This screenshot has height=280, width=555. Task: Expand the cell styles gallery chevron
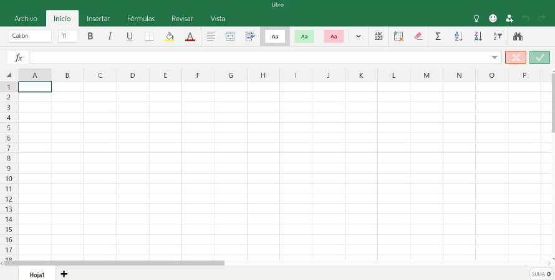[359, 36]
